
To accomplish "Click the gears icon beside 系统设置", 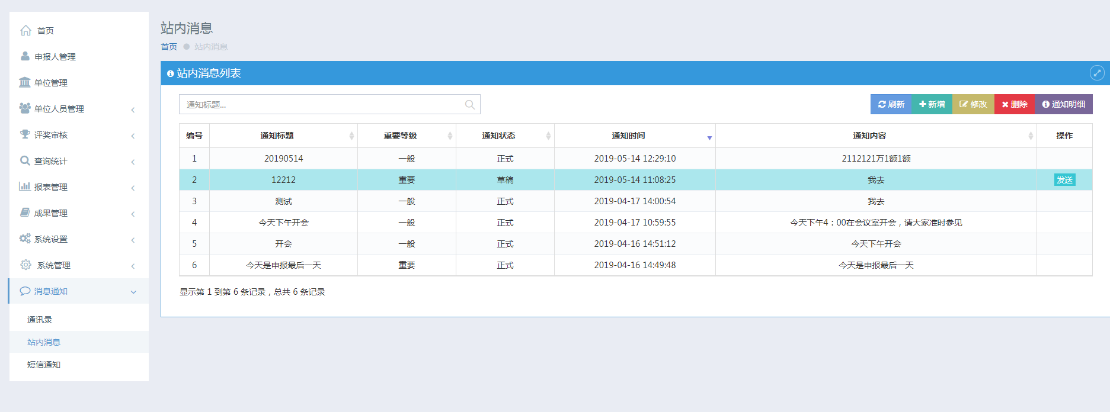I will pyautogui.click(x=25, y=239).
